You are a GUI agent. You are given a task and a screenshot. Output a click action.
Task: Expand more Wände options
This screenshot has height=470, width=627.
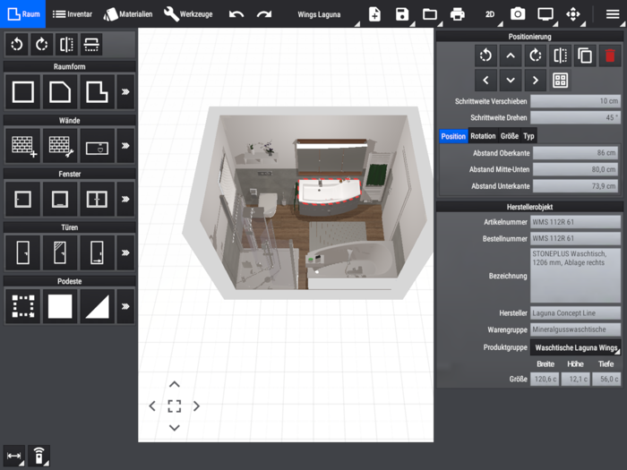tap(125, 146)
